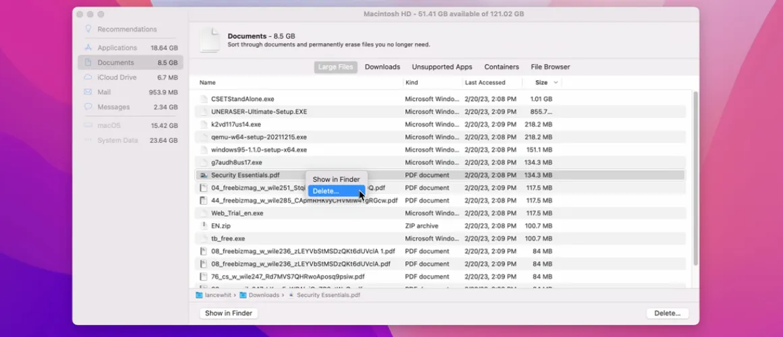Sort files by Last Accessed column
Image resolution: width=783 pixels, height=337 pixels.
[x=485, y=83]
